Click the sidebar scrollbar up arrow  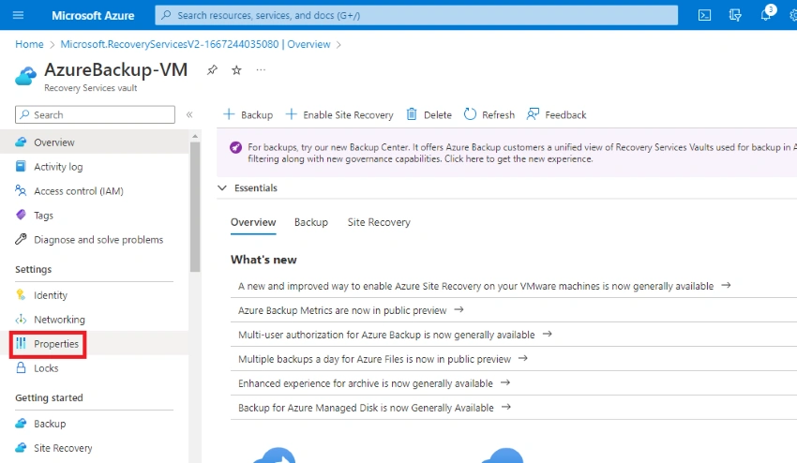[x=195, y=136]
